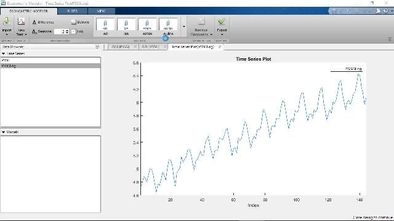Screen dimensions: 394x221
Task: Click the Import data icon
Action: click(7, 22)
